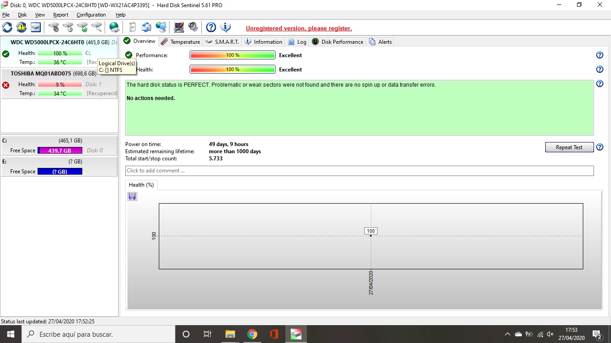Open Help via blue question mark toolbar icon
The height and width of the screenshot is (343, 611).
tap(211, 27)
